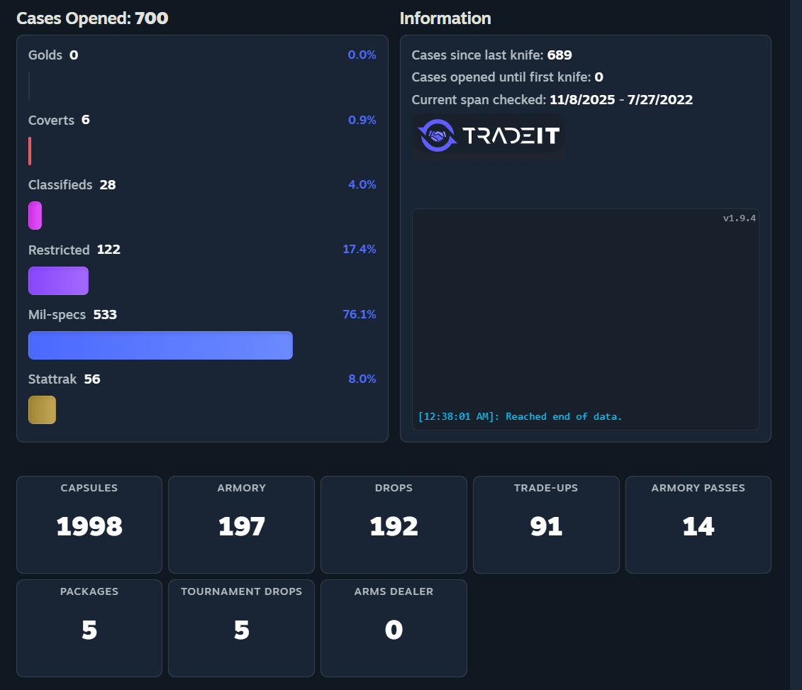802x690 pixels.
Task: Click the purple Restricted bar
Action: [58, 280]
